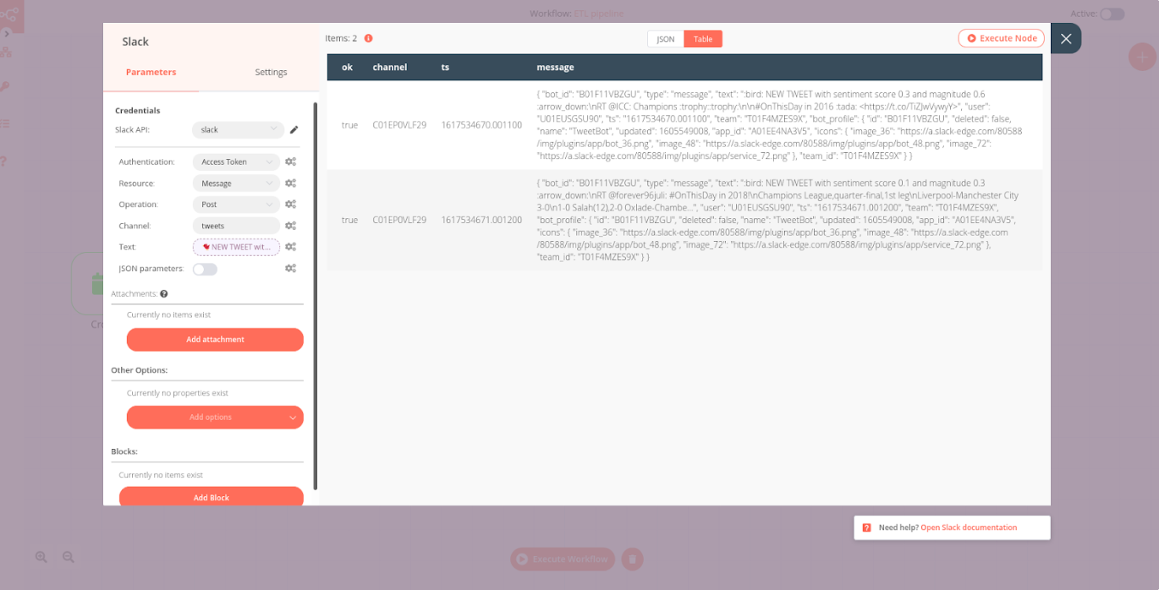The width and height of the screenshot is (1159, 590).
Task: Click the Execute Node button
Action: (x=1001, y=38)
